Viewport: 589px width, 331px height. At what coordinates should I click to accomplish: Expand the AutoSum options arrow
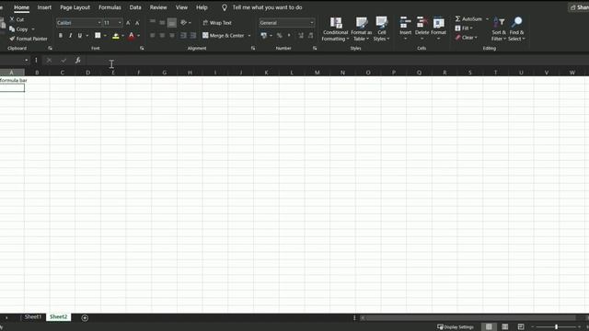pos(487,18)
